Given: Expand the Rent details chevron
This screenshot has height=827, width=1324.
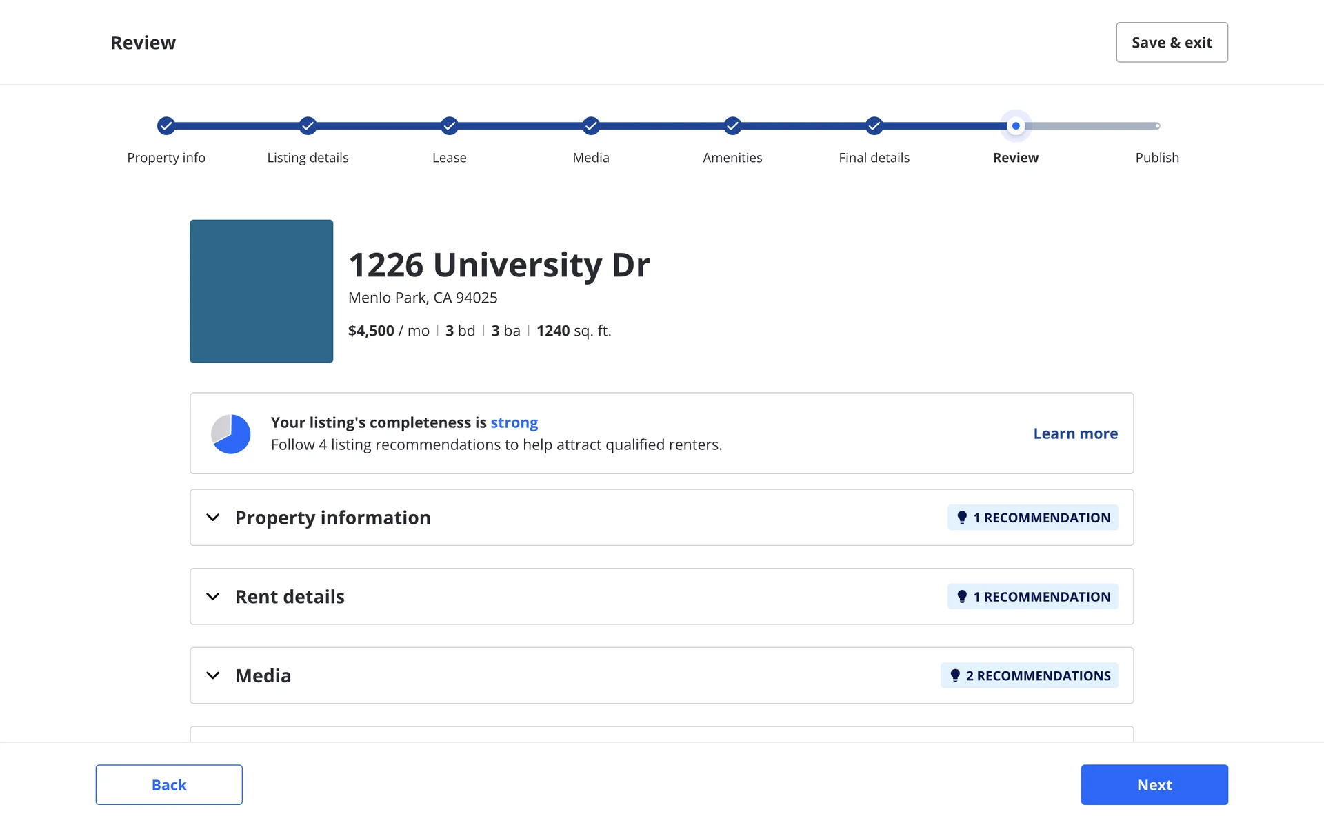Looking at the screenshot, I should 213,597.
